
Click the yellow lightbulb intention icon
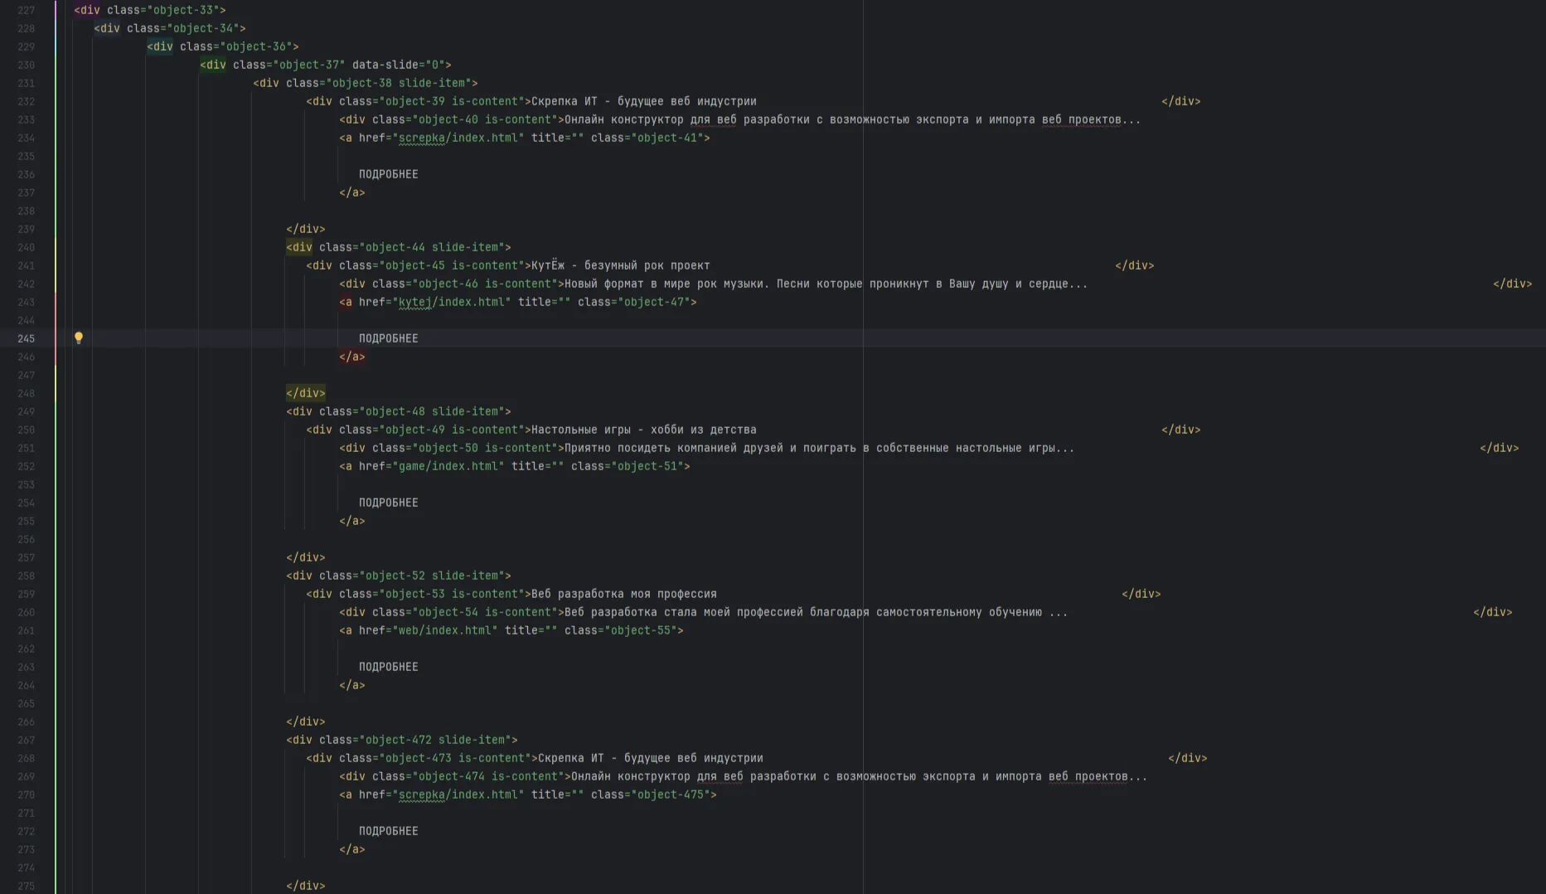79,338
